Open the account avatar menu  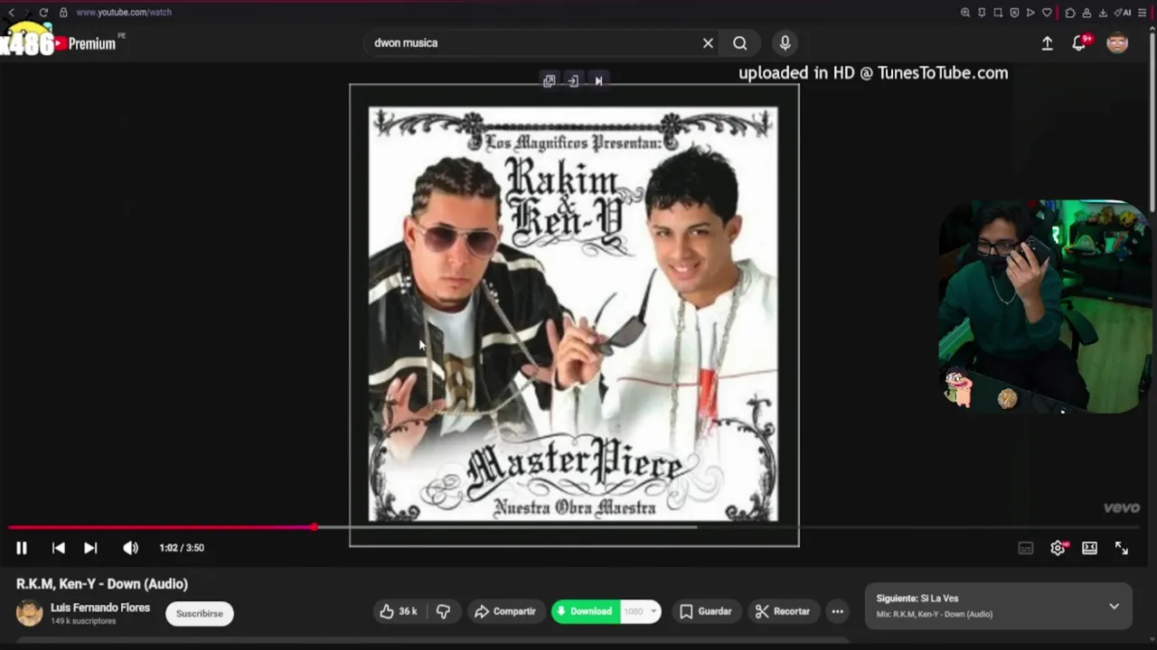pos(1117,43)
